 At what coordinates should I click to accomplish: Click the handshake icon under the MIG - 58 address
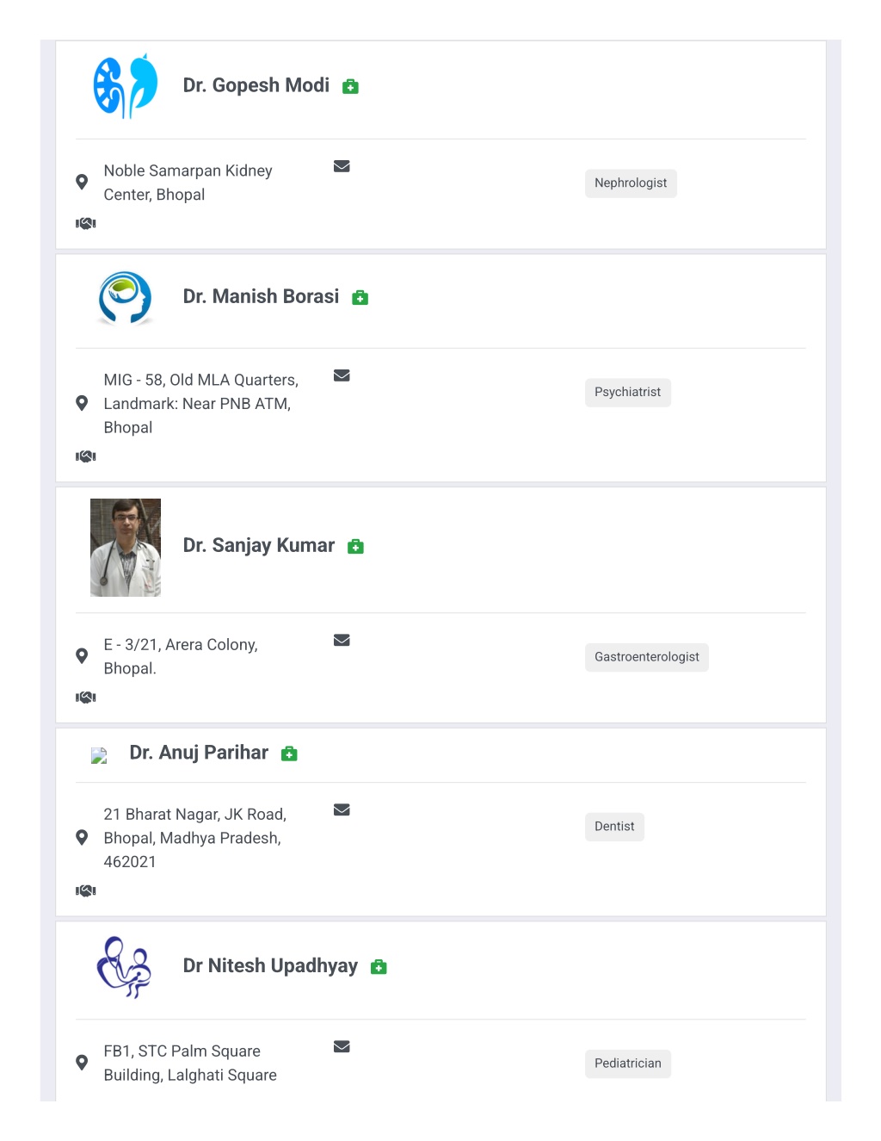coord(86,456)
